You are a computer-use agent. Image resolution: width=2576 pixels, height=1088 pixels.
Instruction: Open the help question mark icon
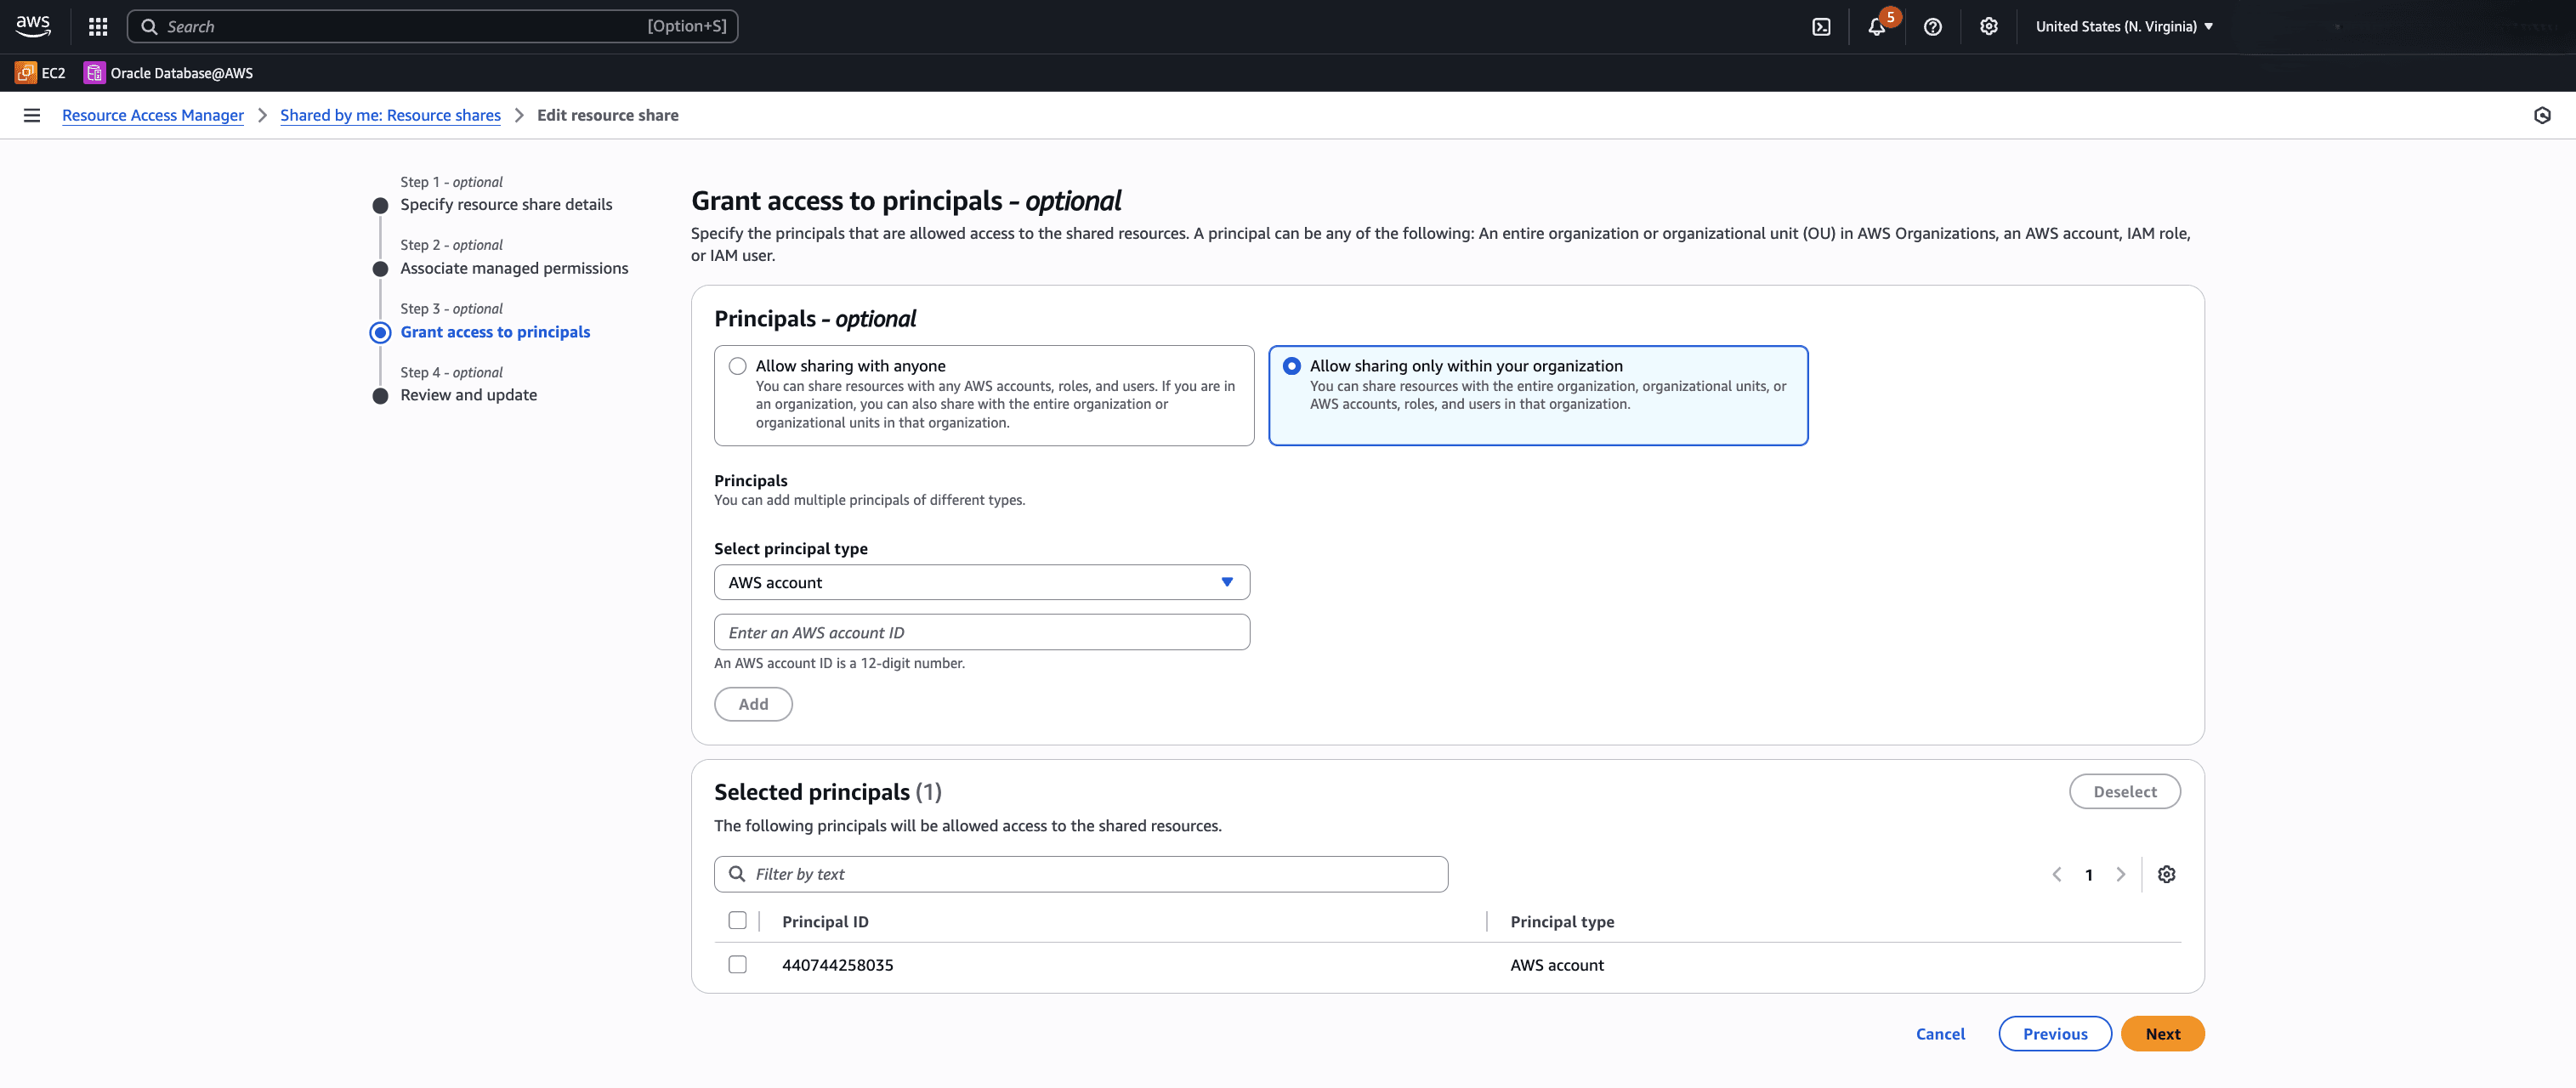click(1932, 27)
